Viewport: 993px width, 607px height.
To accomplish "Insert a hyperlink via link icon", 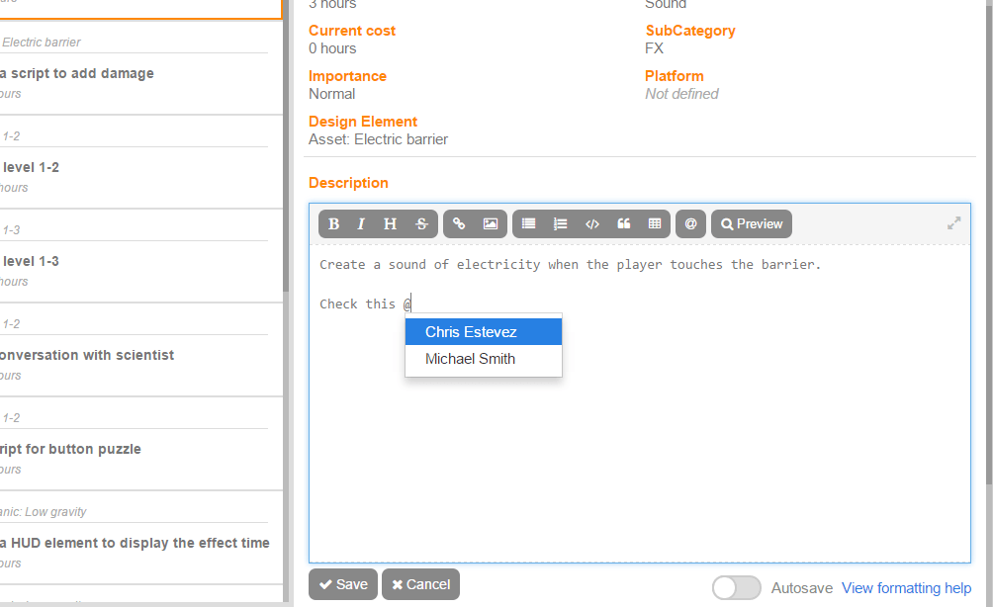I will [459, 224].
